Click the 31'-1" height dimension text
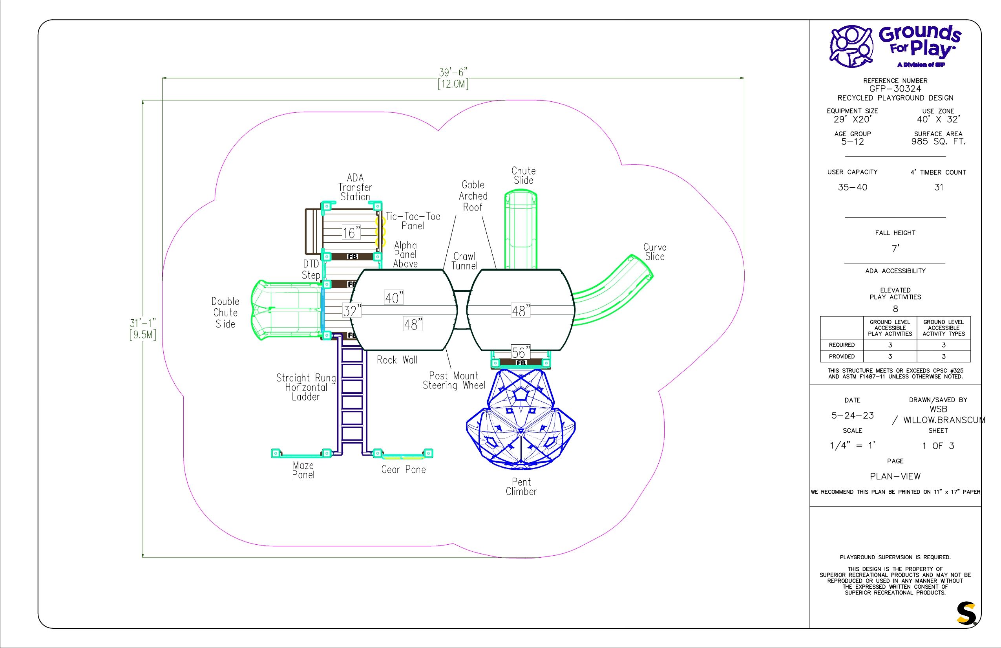 [x=142, y=323]
